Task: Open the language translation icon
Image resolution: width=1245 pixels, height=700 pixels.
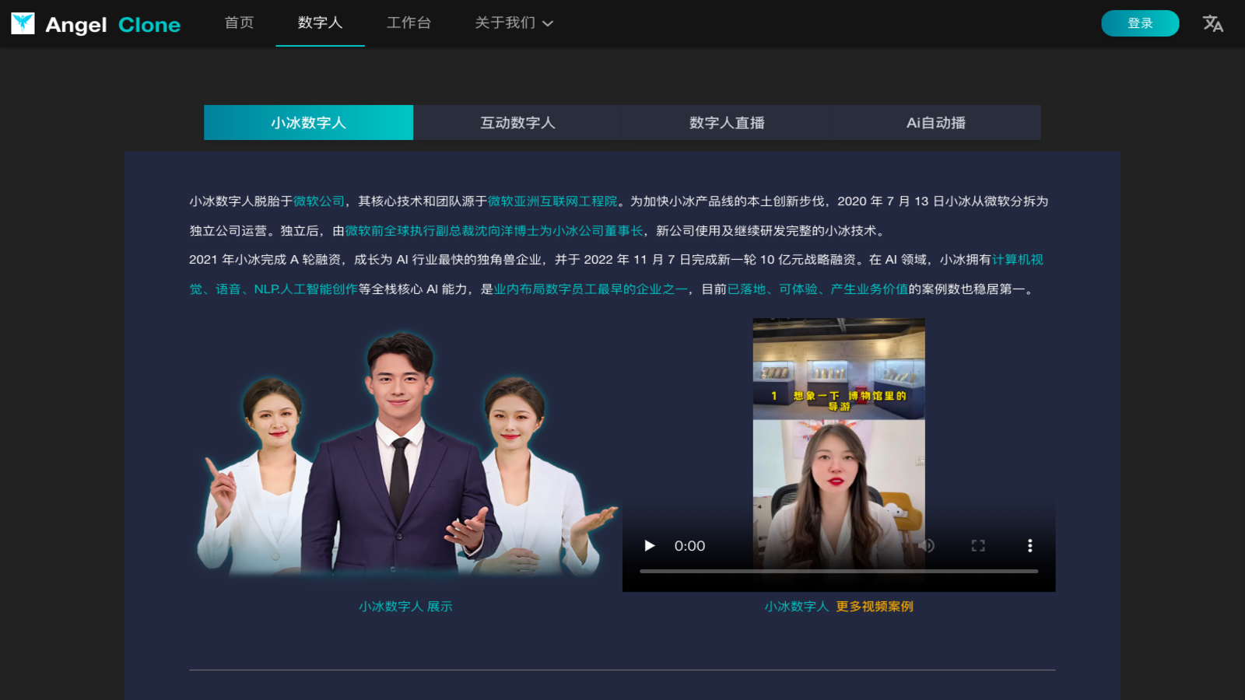Action: coord(1212,23)
